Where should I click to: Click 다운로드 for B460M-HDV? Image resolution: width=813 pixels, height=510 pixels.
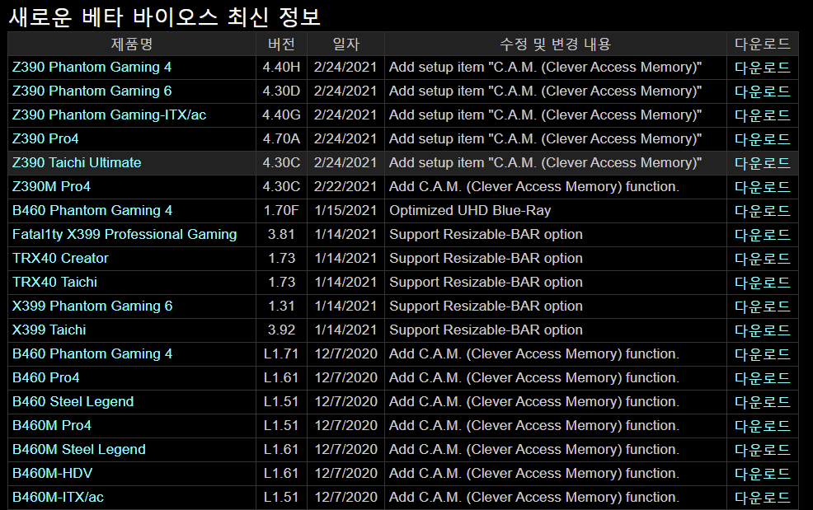762,473
